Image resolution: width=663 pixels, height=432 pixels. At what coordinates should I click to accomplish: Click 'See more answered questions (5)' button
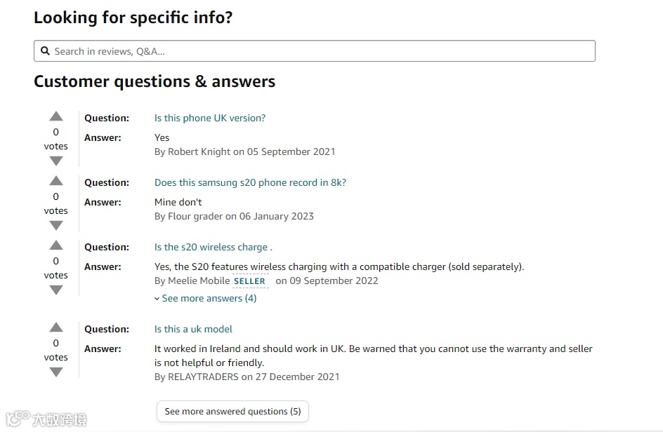click(x=232, y=412)
